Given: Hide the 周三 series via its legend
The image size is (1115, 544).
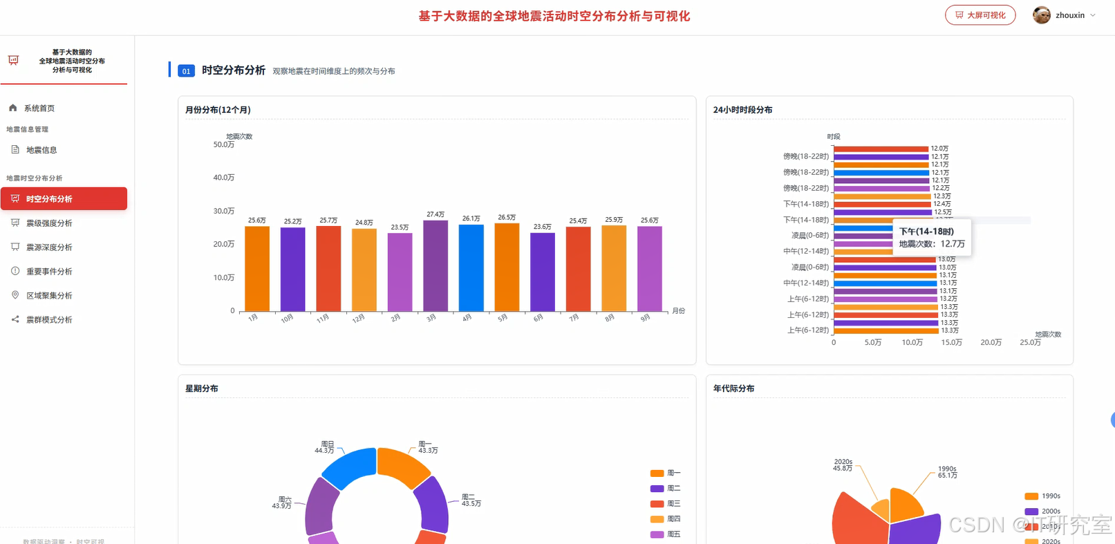Looking at the screenshot, I should pyautogui.click(x=666, y=504).
